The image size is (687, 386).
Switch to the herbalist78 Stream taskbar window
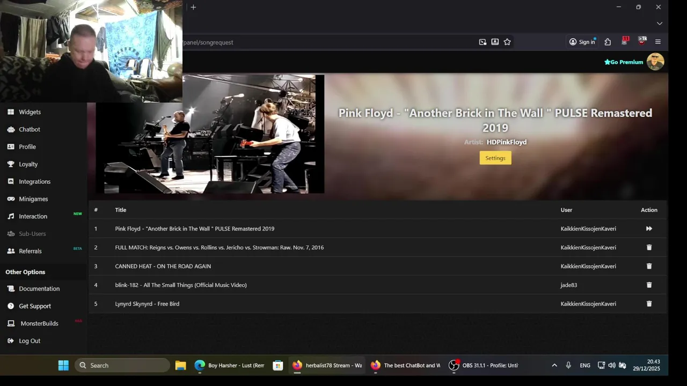pos(327,366)
